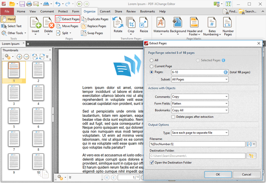Click the Filename input field
This screenshot has height=183, width=266.
pos(198,144)
